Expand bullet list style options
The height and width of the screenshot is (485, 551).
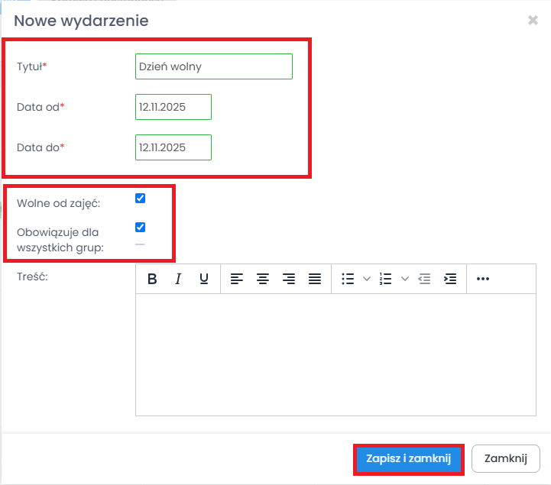pos(365,280)
